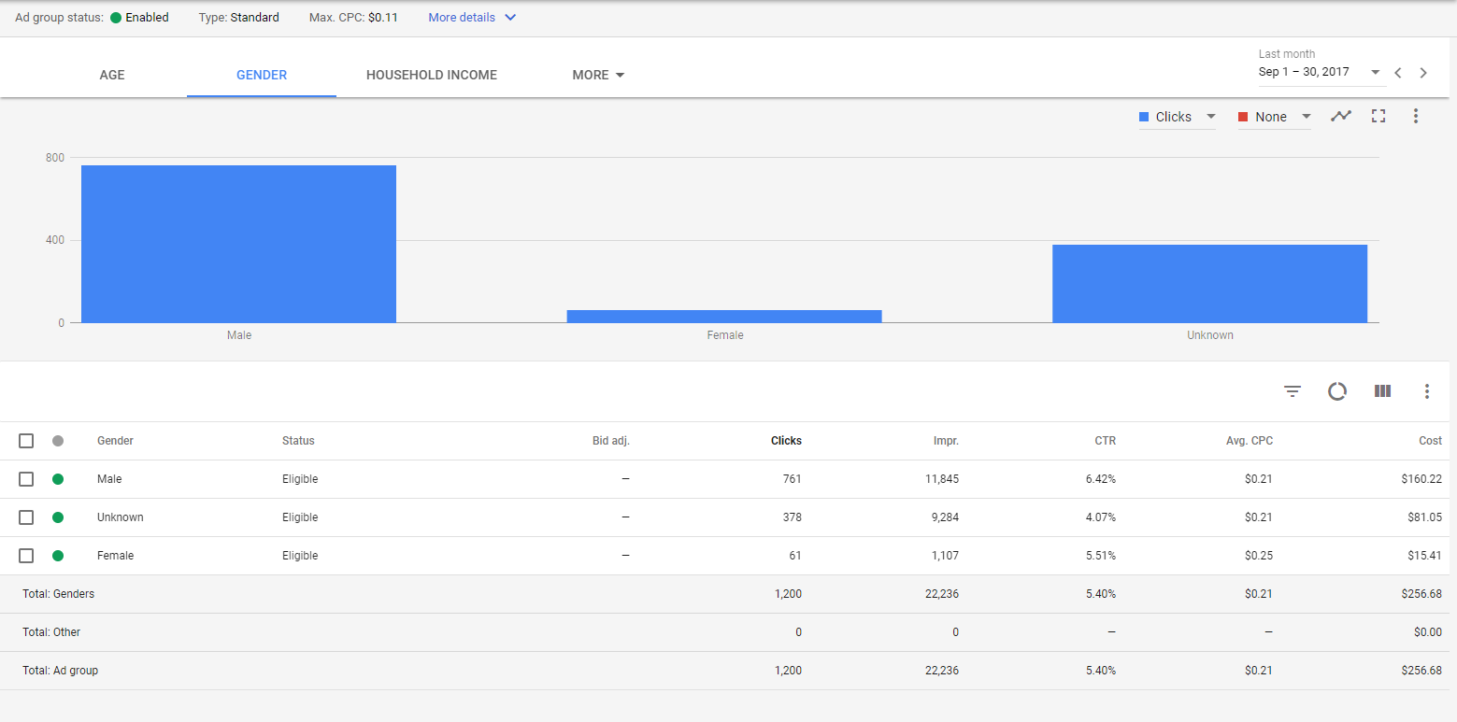Sort table by the Clicks column header

(786, 441)
